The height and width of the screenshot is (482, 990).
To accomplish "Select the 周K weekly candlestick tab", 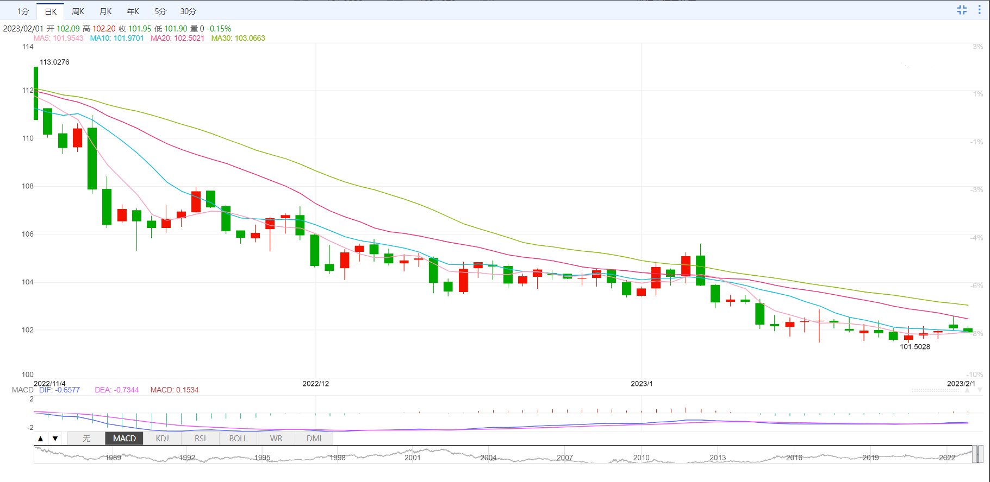I will pos(78,11).
